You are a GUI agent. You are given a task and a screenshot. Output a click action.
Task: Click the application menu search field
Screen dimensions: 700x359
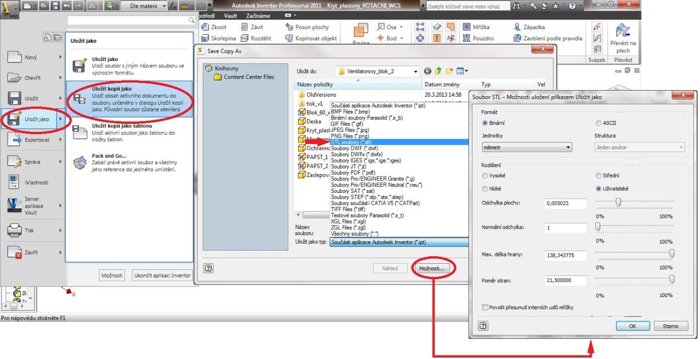[131, 20]
